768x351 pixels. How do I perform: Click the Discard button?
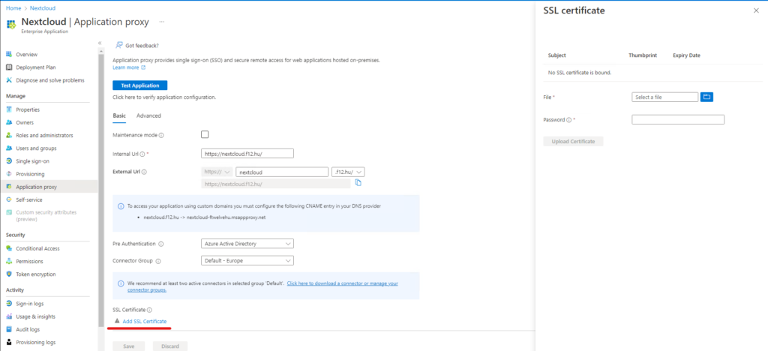[x=170, y=346]
